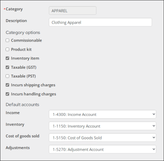This screenshot has width=164, height=161.
Task: Click the Cost of Goods Sold chevron
Action: click(154, 137)
